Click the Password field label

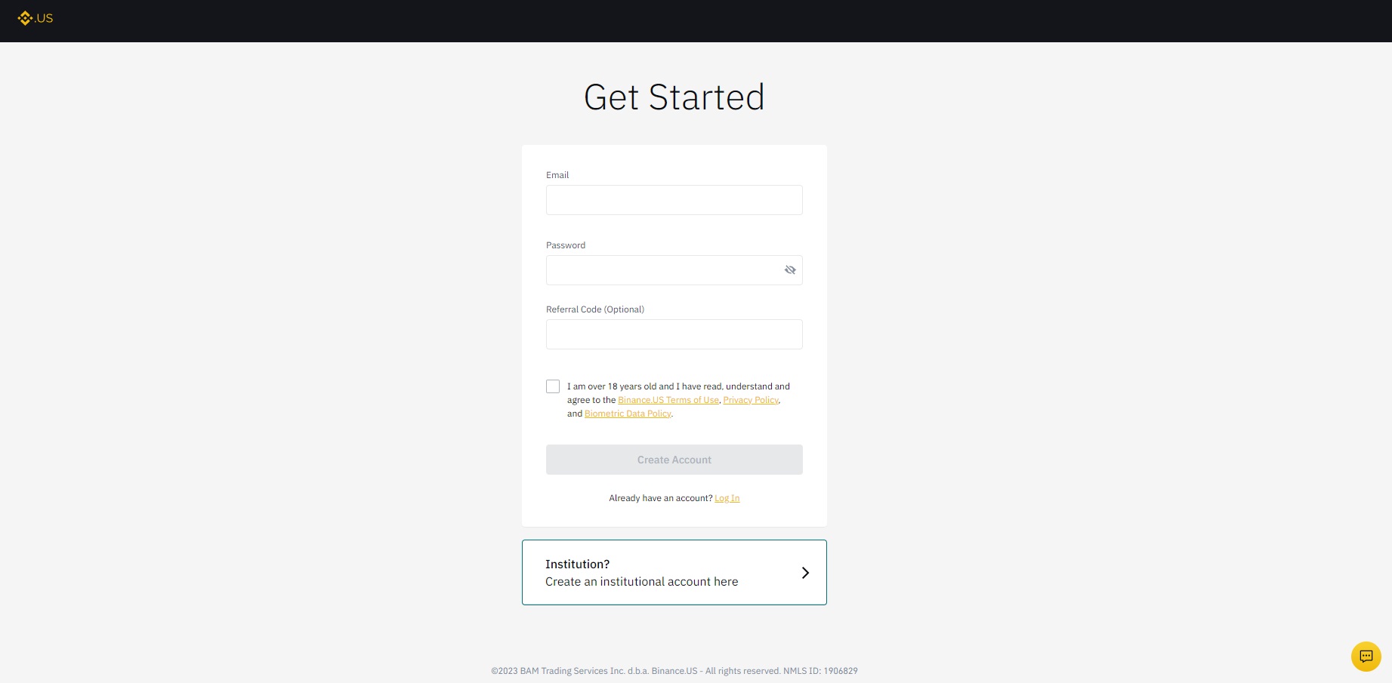[x=565, y=245]
